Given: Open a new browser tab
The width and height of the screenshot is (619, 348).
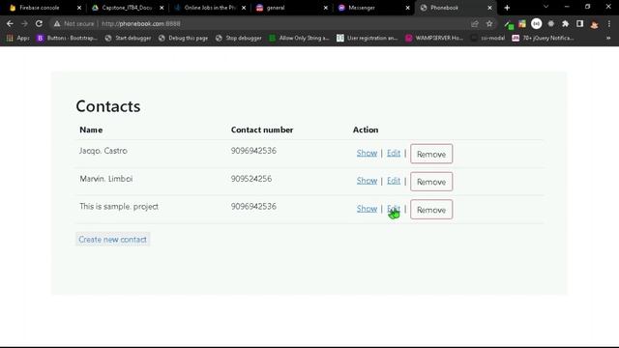Looking at the screenshot, I should click(507, 8).
